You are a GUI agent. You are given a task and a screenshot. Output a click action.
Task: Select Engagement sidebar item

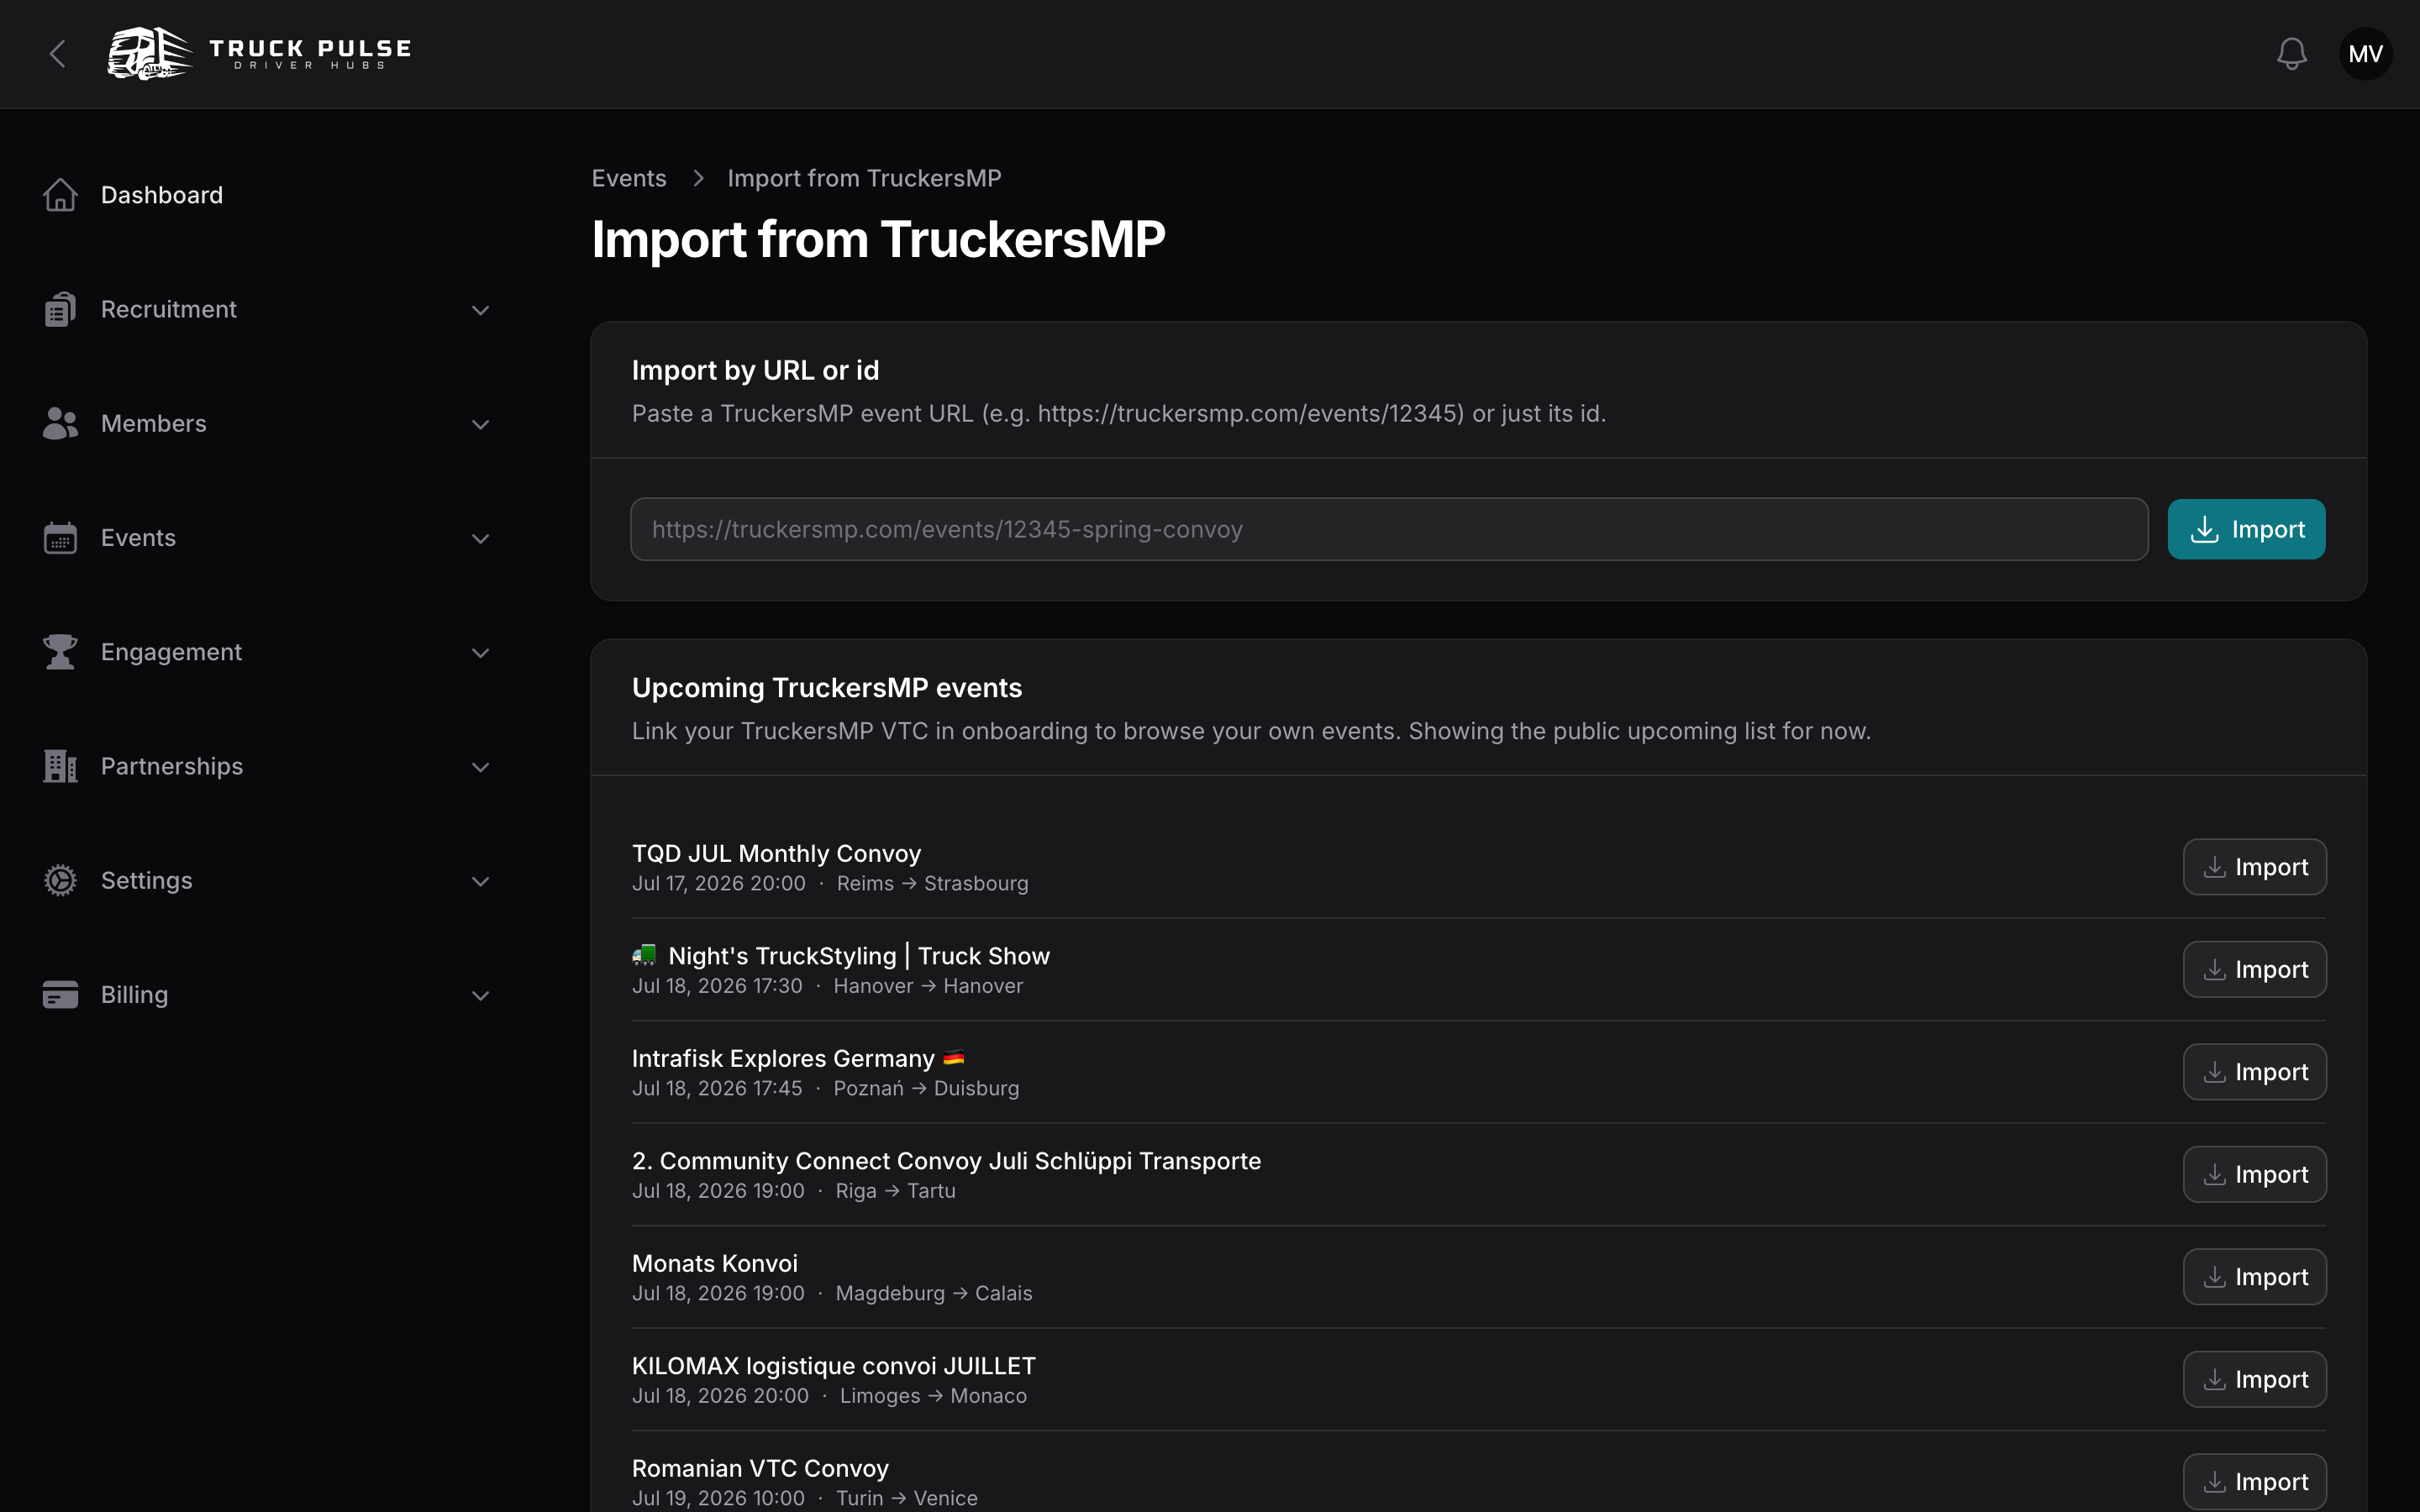click(267, 652)
